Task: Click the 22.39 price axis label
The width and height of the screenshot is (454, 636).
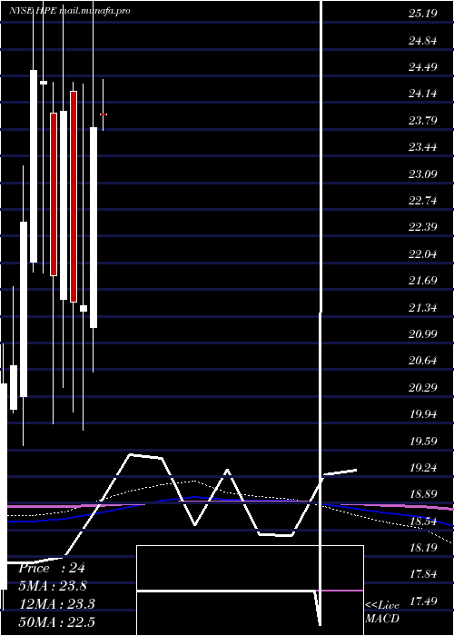Action: [x=422, y=227]
